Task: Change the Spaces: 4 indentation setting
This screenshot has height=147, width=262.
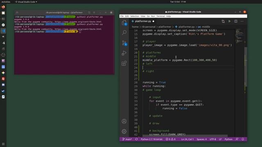Action: click(x=201, y=139)
